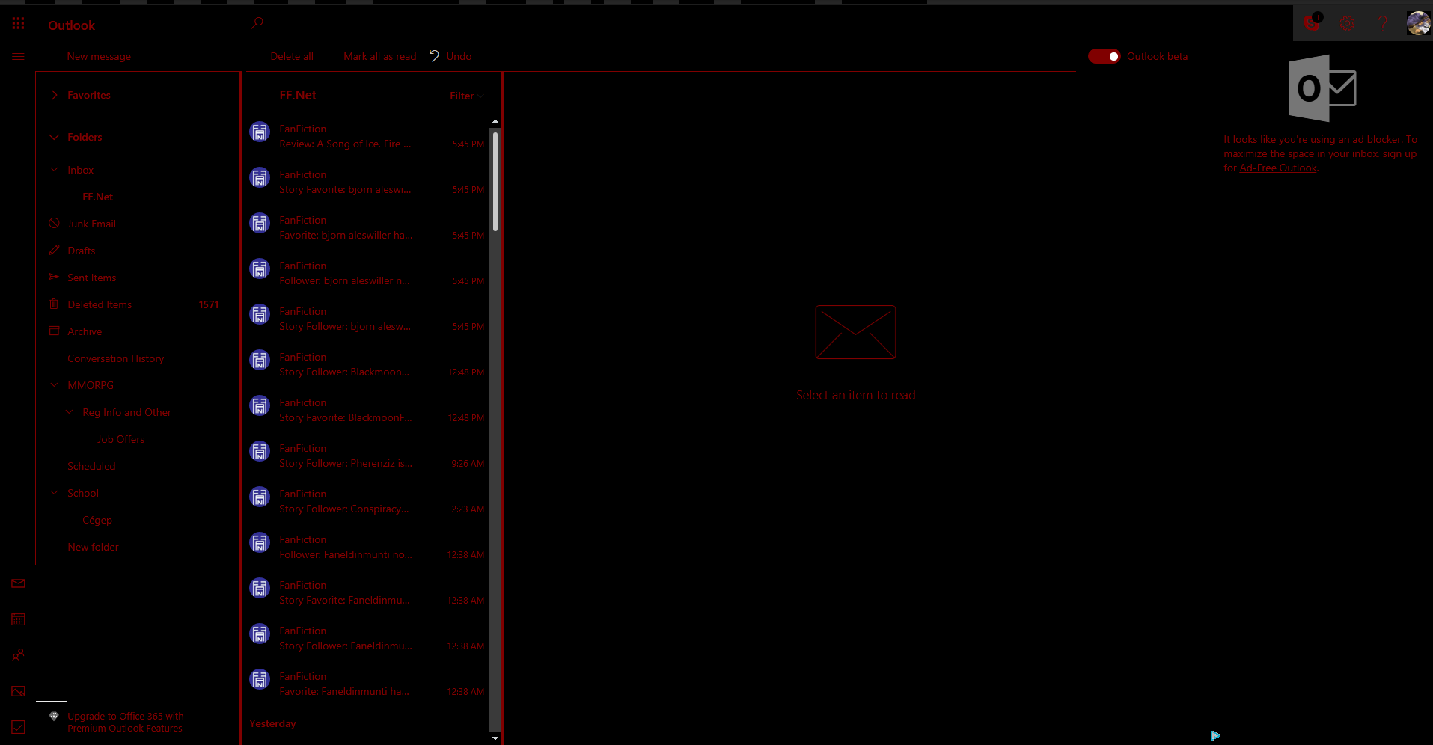Viewport: 1433px width, 745px height.
Task: Select avatar of 'Follower: Faneldinmunti no' email
Action: tap(260, 543)
